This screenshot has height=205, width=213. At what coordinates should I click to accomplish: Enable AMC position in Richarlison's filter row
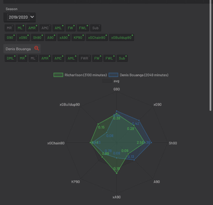click(45, 28)
